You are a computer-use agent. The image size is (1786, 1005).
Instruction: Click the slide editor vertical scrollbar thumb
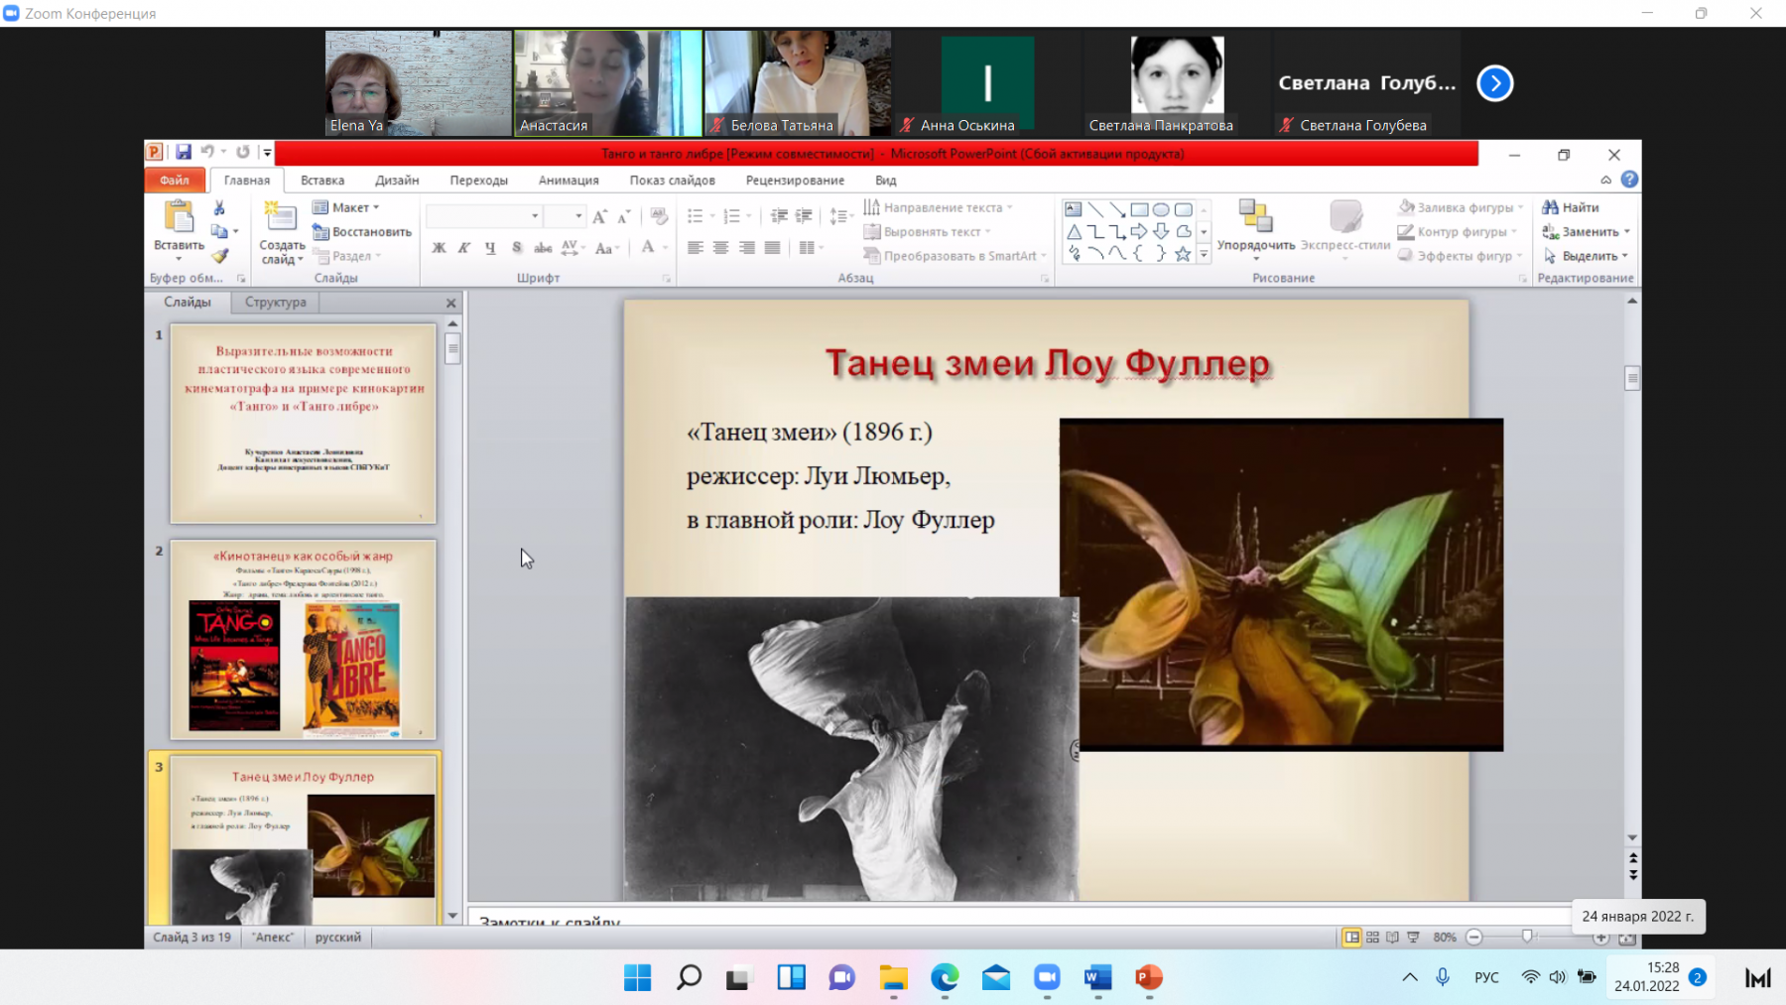point(1632,378)
